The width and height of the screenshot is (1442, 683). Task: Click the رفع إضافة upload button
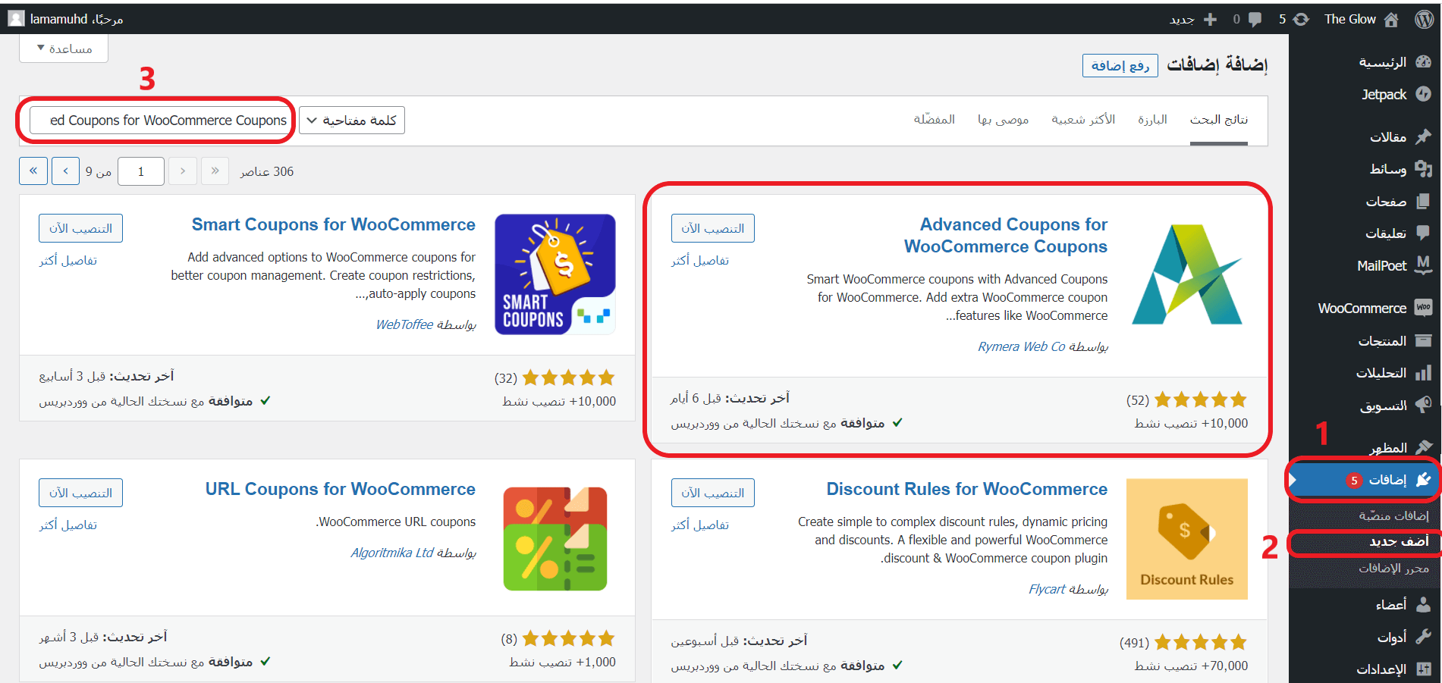tap(1120, 66)
